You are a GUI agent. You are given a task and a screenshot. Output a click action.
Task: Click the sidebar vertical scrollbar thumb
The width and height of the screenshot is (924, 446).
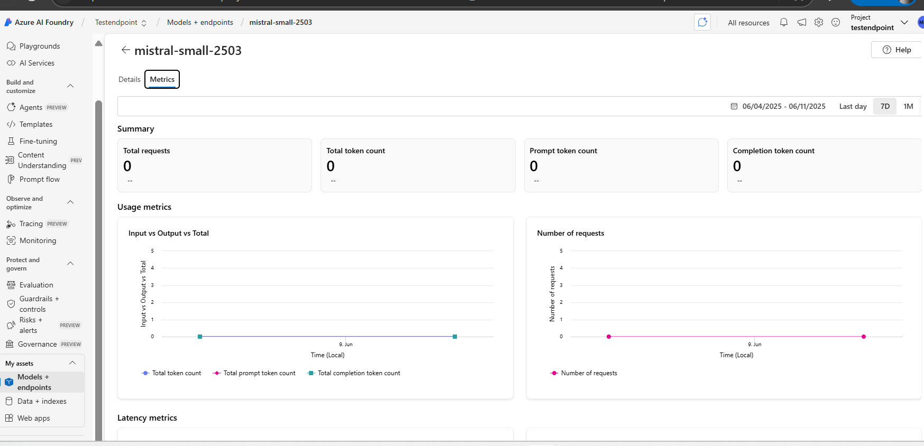98,270
